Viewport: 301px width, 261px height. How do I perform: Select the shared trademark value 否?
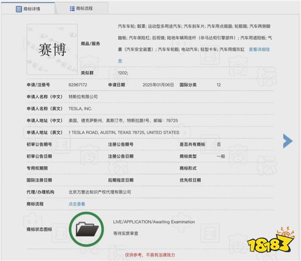pyautogui.click(x=219, y=145)
